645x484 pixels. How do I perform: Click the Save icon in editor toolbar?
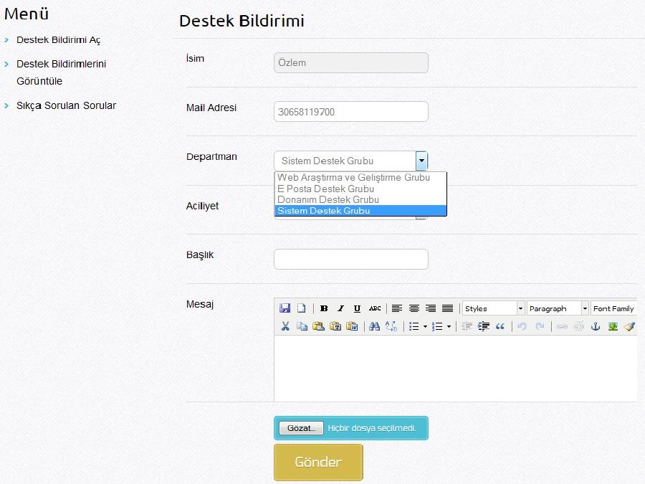285,308
